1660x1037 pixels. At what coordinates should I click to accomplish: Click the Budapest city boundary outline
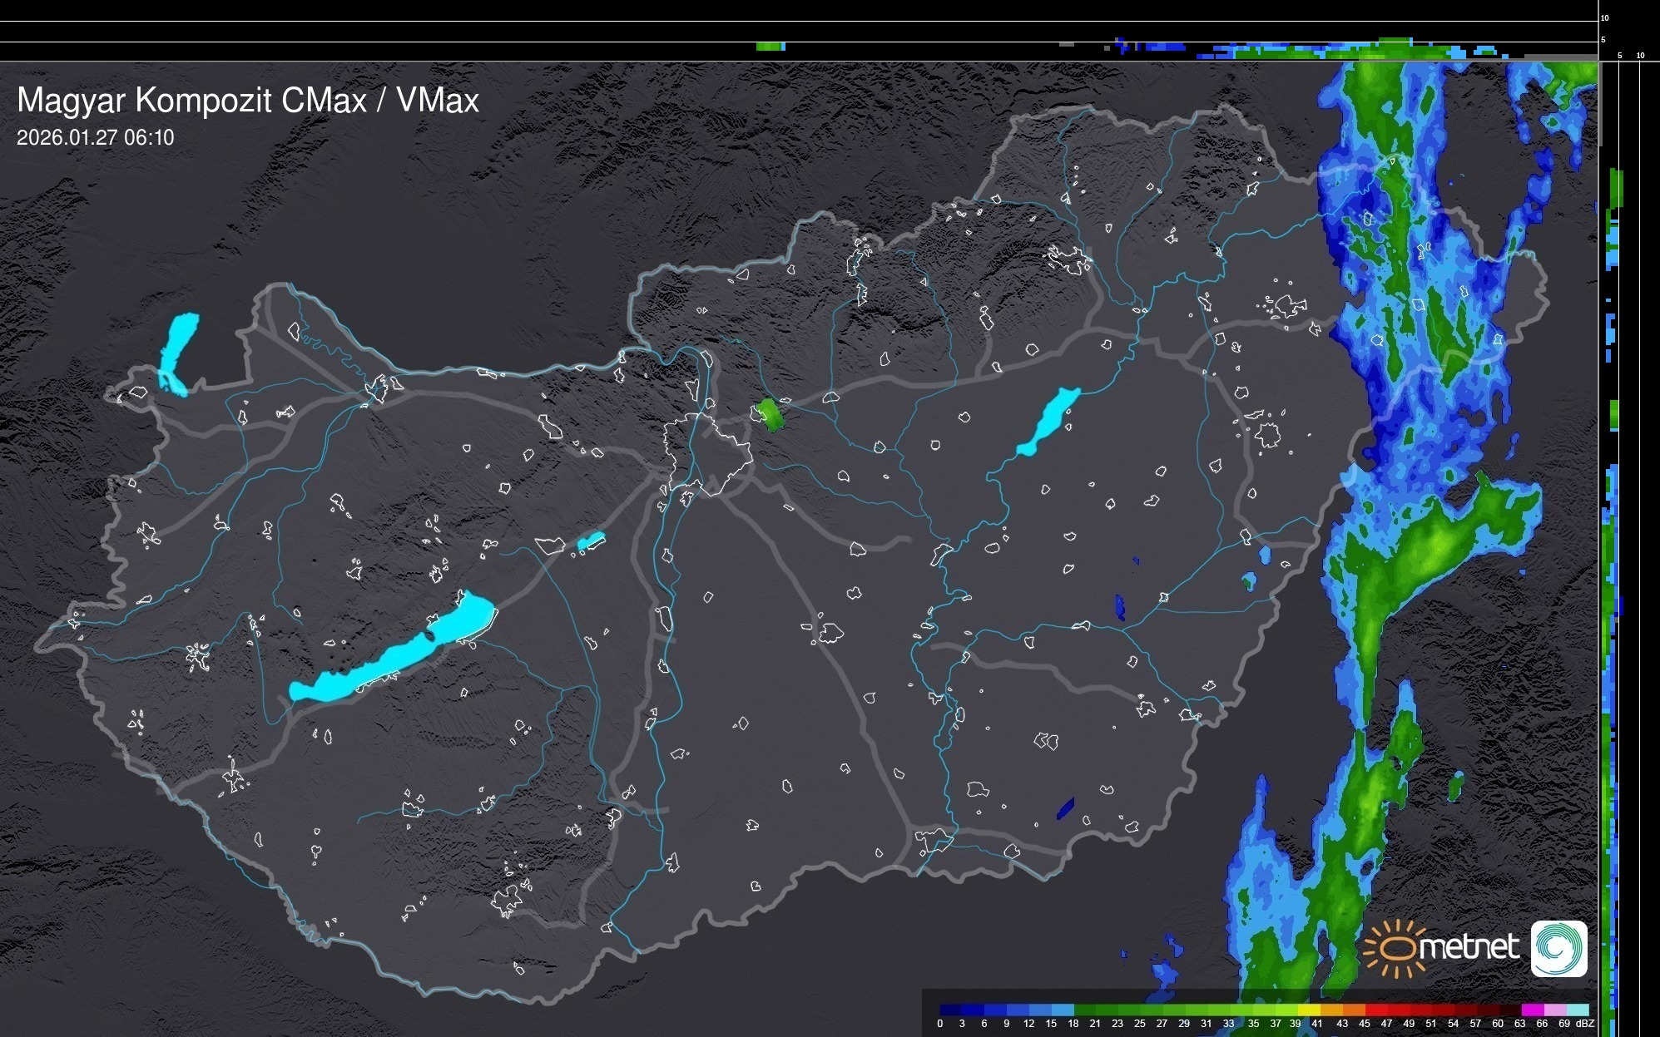709,453
